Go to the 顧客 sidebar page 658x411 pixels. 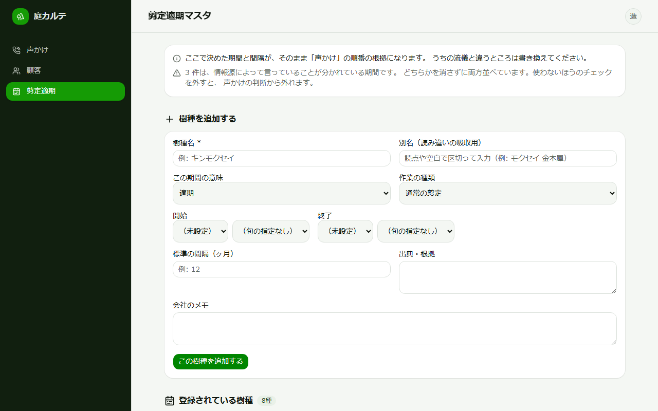coord(65,70)
